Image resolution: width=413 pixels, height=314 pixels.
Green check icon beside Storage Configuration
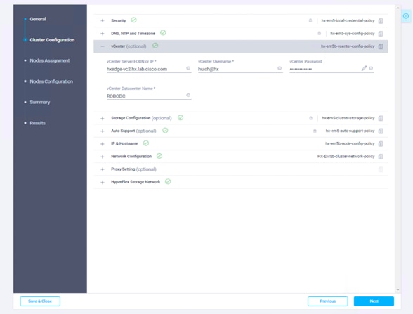181,117
